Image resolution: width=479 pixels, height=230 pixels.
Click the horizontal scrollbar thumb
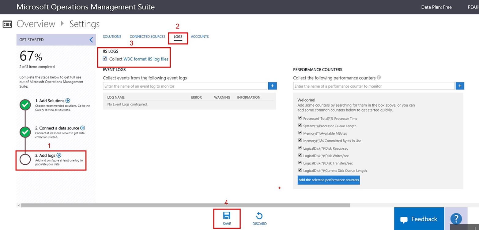click(186, 206)
